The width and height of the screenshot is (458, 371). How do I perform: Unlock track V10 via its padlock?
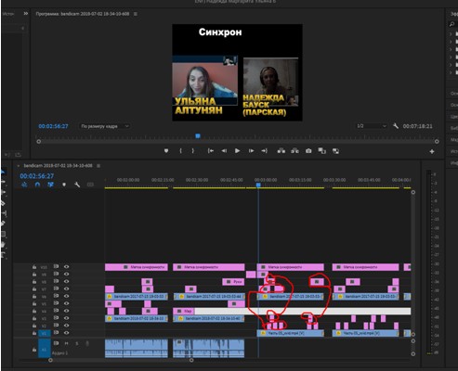click(x=34, y=266)
